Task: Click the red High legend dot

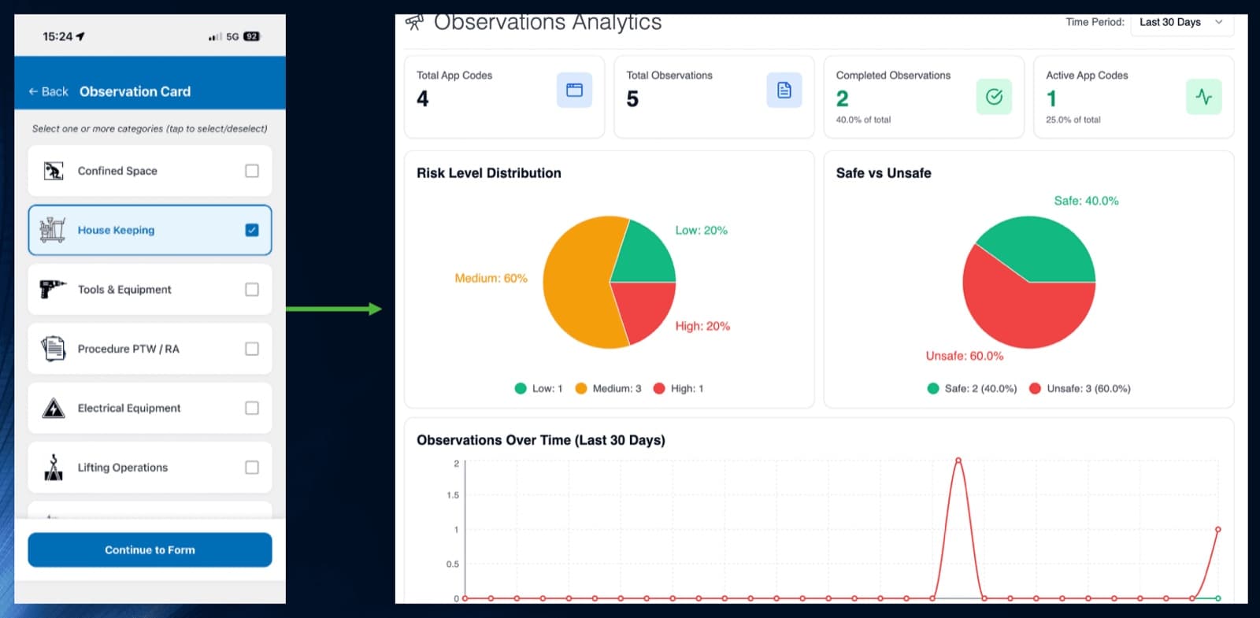Action: [x=659, y=388]
